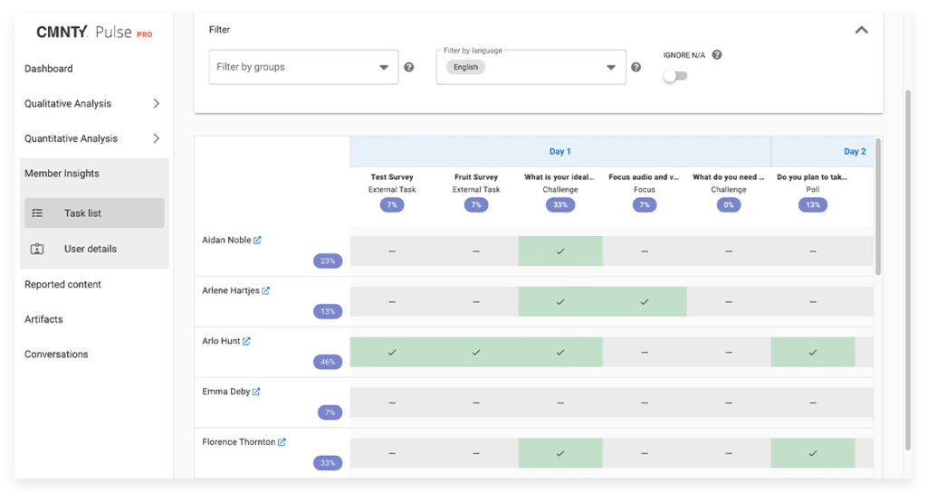Image resolution: width=927 pixels, height=492 pixels.
Task: Open Aidan Noble's external profile link icon
Action: [x=257, y=240]
